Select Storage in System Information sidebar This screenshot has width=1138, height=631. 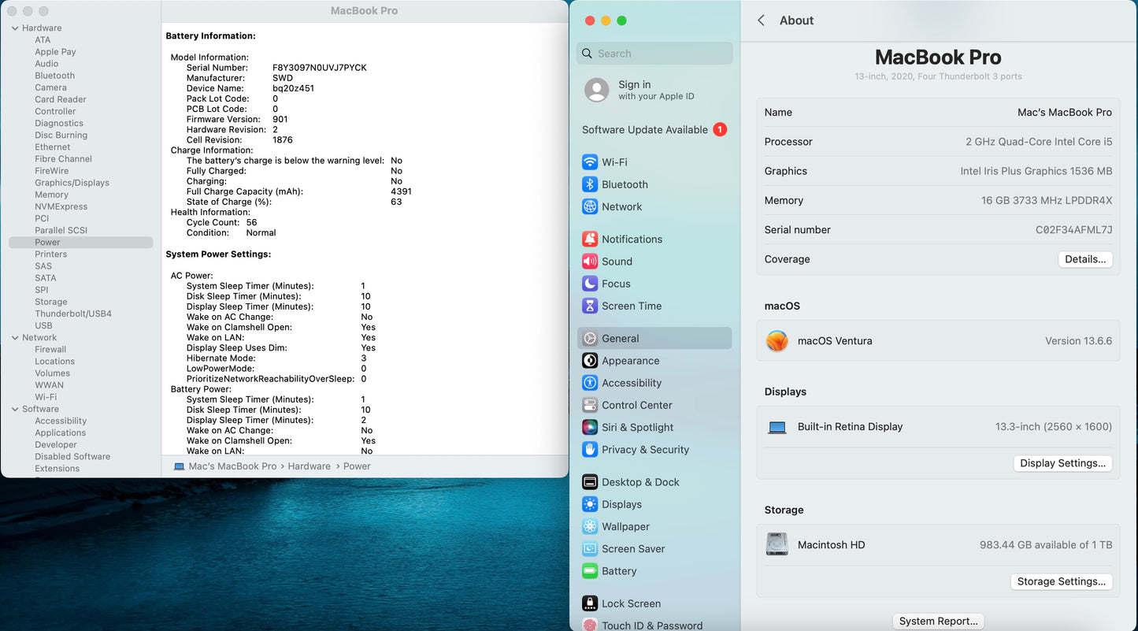click(51, 302)
